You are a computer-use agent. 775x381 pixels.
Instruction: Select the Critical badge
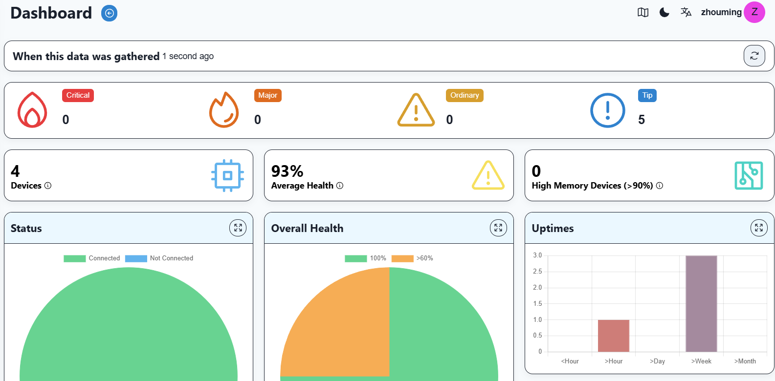coord(78,95)
